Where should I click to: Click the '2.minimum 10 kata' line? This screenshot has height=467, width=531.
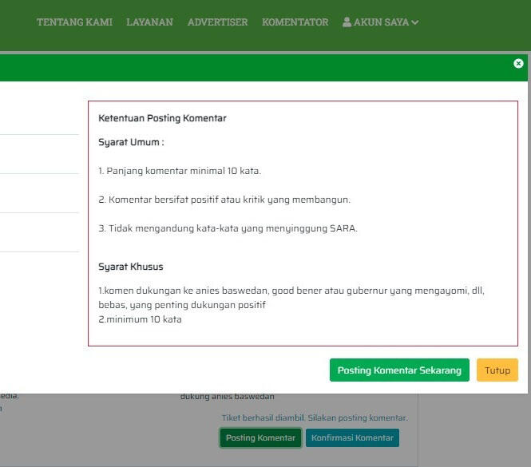(140, 319)
